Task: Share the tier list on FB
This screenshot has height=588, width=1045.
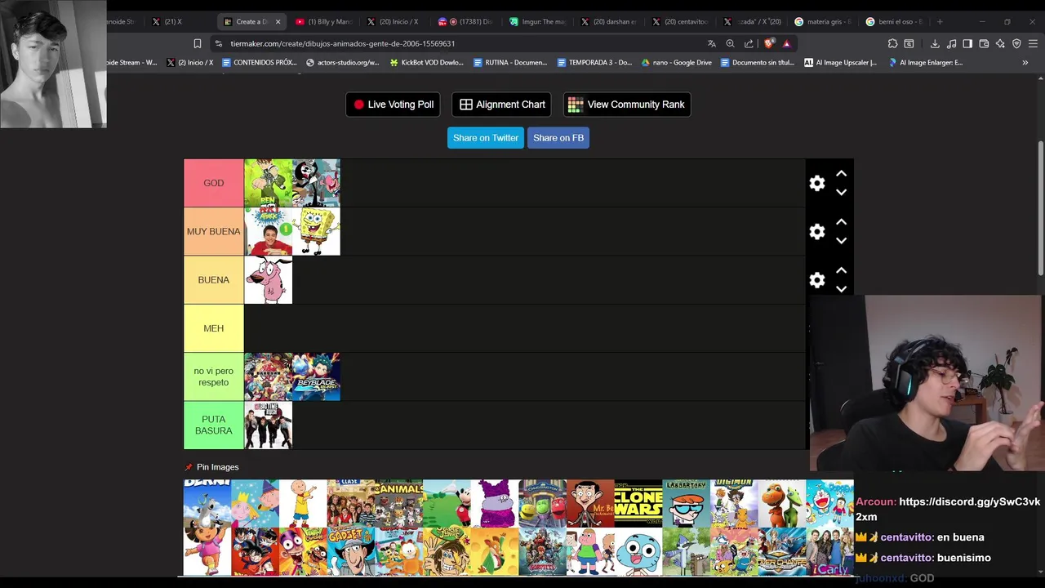Action: pos(558,138)
